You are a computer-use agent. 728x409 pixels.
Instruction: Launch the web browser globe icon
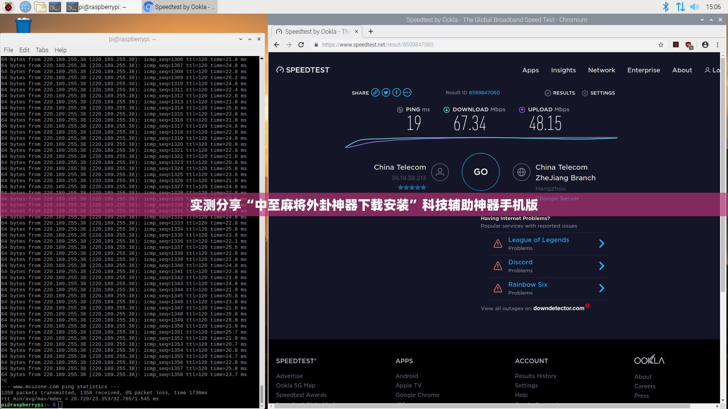(x=25, y=7)
